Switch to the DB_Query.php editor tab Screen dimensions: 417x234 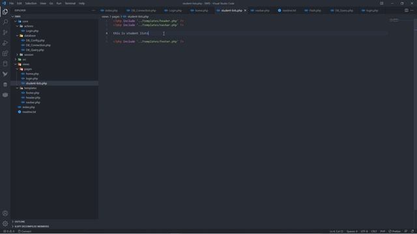click(343, 10)
